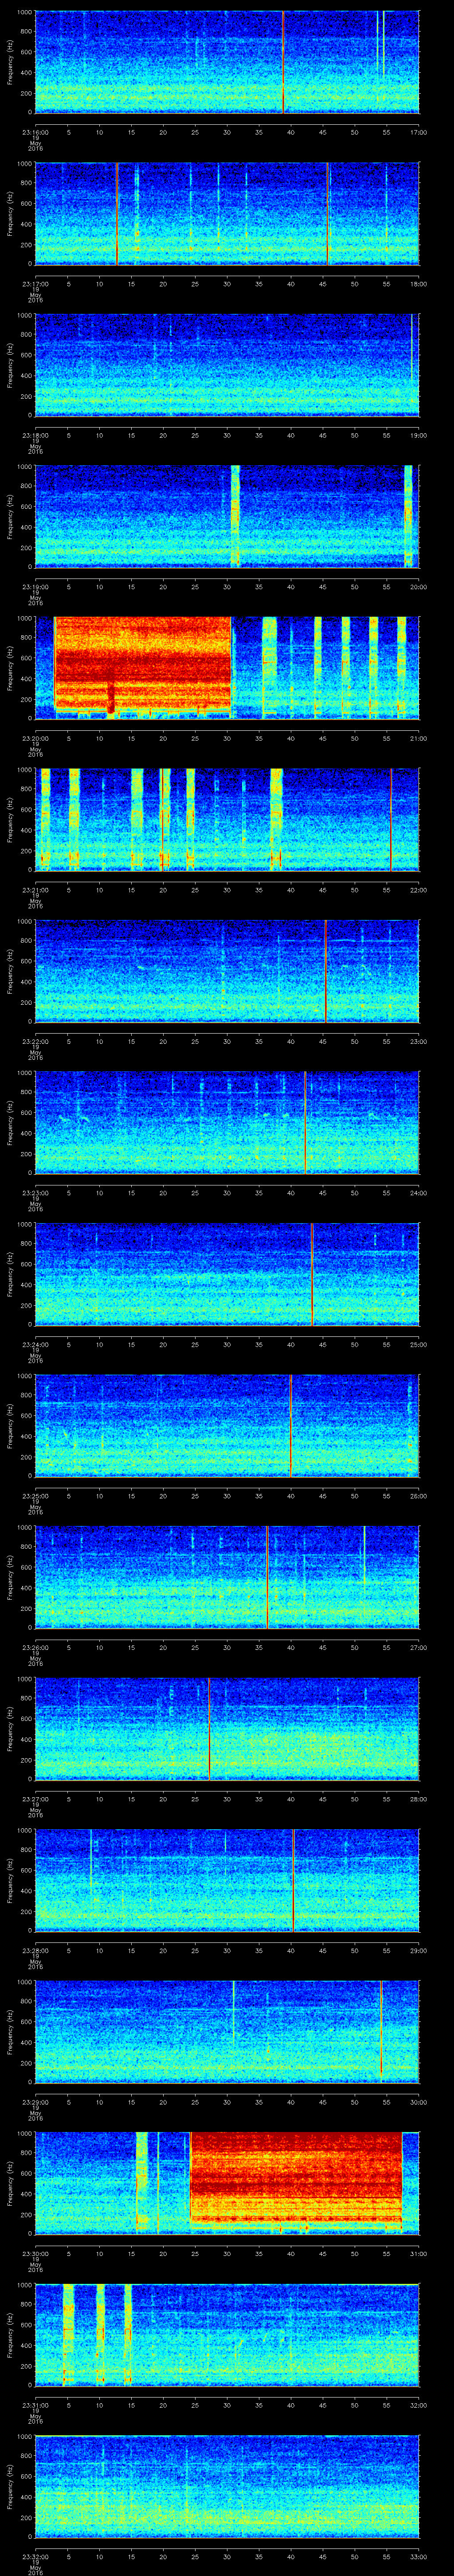Click the Frequency (Hz) axis label of the 23:32:00 panel
The image size is (454, 2576).
10,2488
